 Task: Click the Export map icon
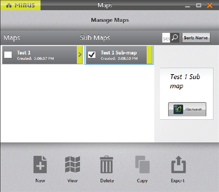(x=178, y=165)
